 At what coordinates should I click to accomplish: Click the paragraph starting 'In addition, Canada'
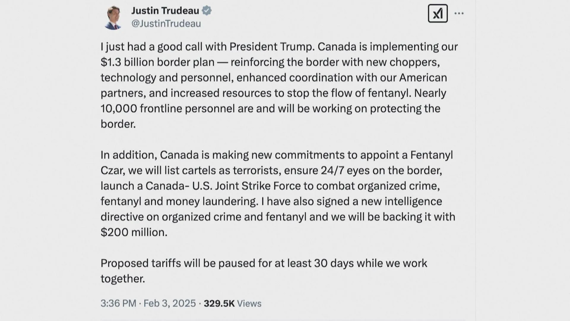pos(278,193)
